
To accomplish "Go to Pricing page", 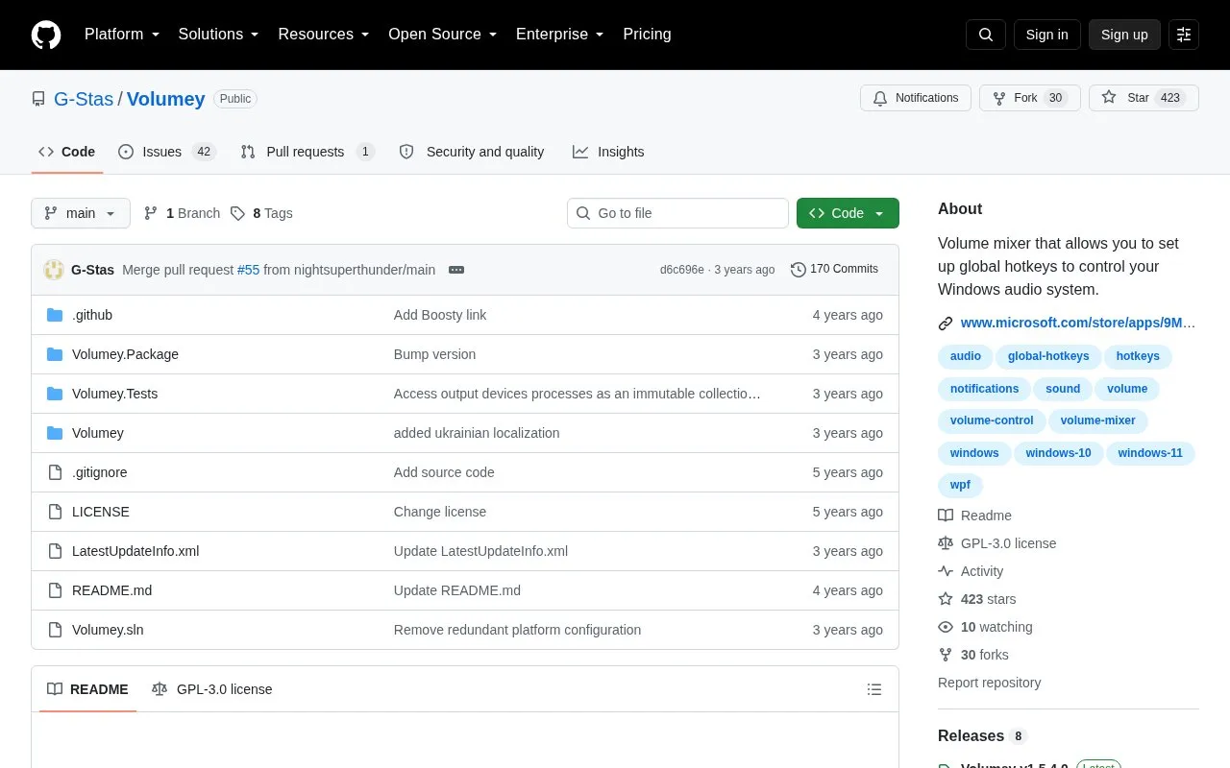I will (x=647, y=35).
